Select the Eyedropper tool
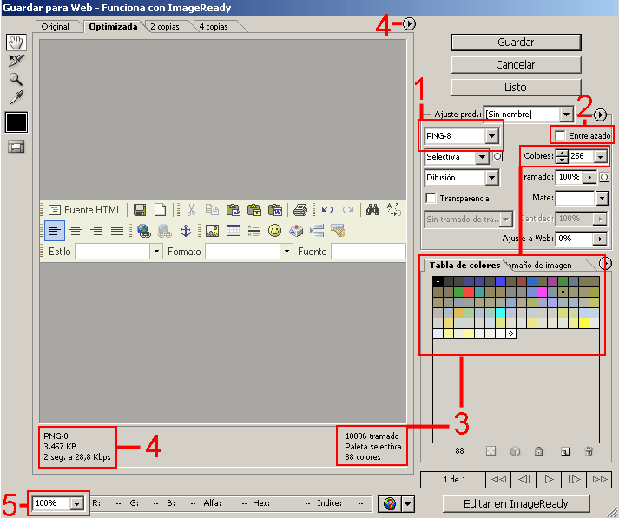This screenshot has width=619, height=518. pos(16,96)
